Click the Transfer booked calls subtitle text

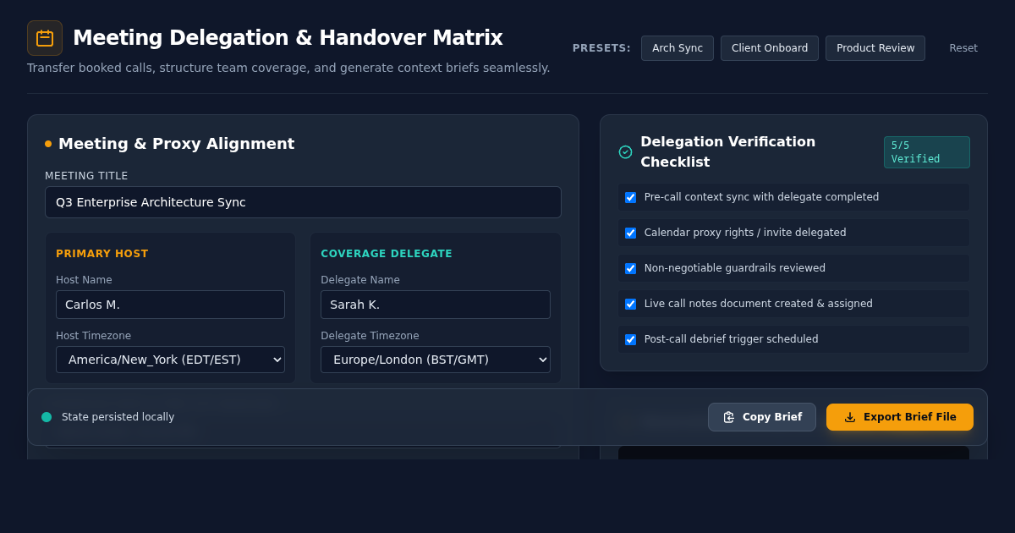coord(288,68)
